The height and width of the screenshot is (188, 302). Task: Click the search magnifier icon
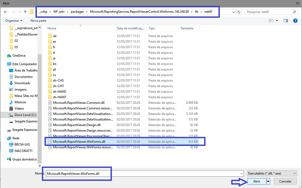[x=294, y=12]
